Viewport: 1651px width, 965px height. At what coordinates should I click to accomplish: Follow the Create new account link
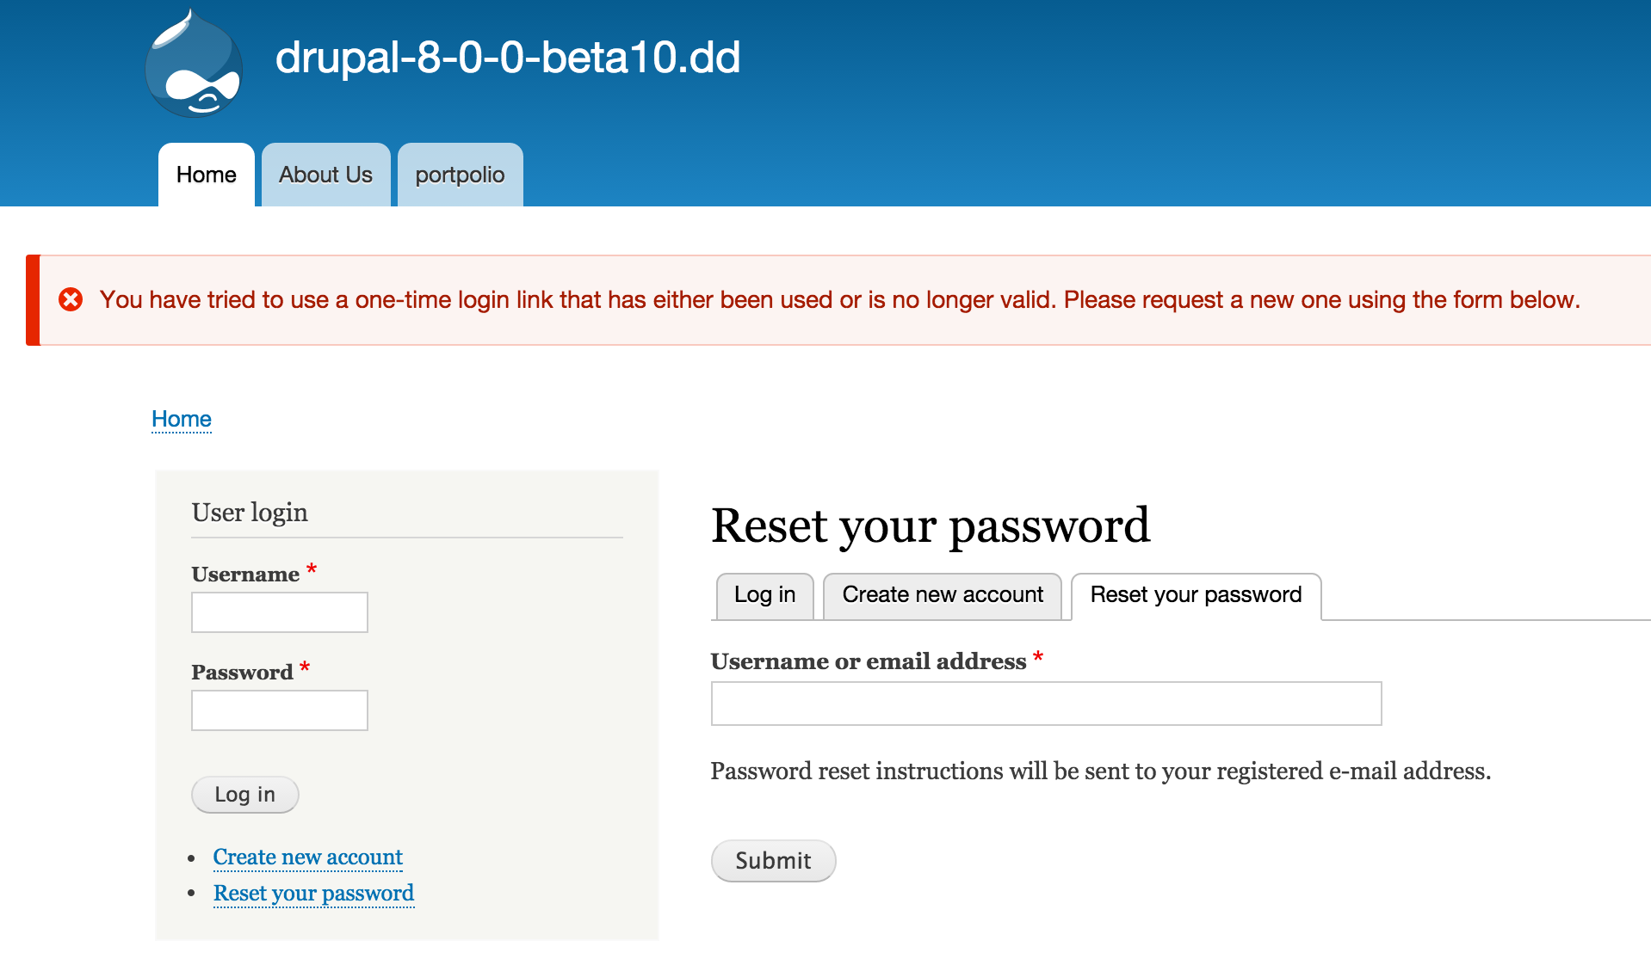coord(306,857)
